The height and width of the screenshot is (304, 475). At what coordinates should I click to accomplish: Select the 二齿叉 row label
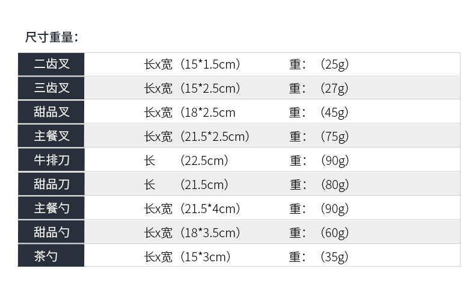tap(52, 64)
